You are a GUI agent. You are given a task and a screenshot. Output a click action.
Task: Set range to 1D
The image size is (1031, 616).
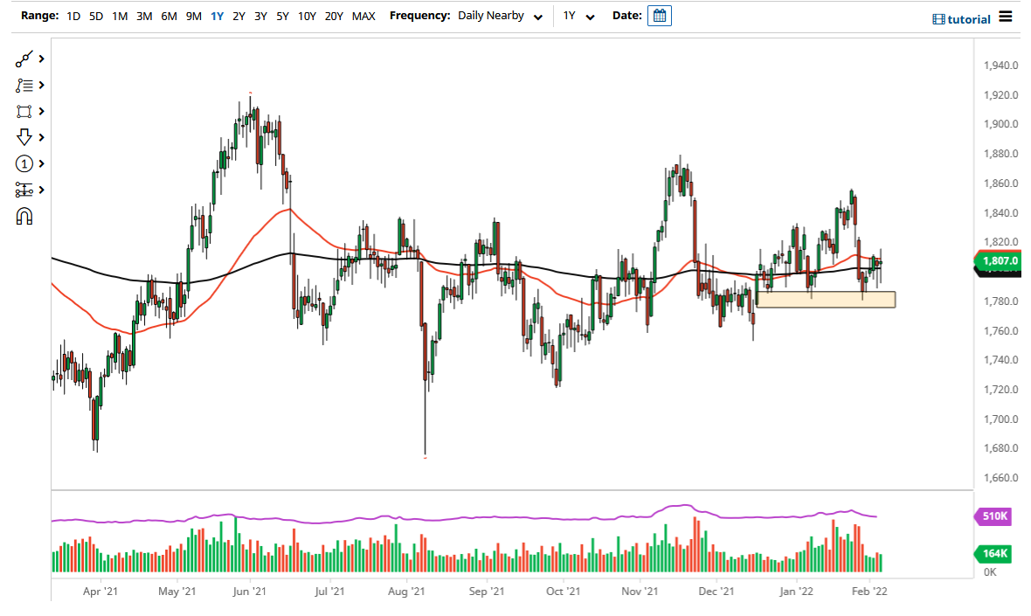pos(73,16)
